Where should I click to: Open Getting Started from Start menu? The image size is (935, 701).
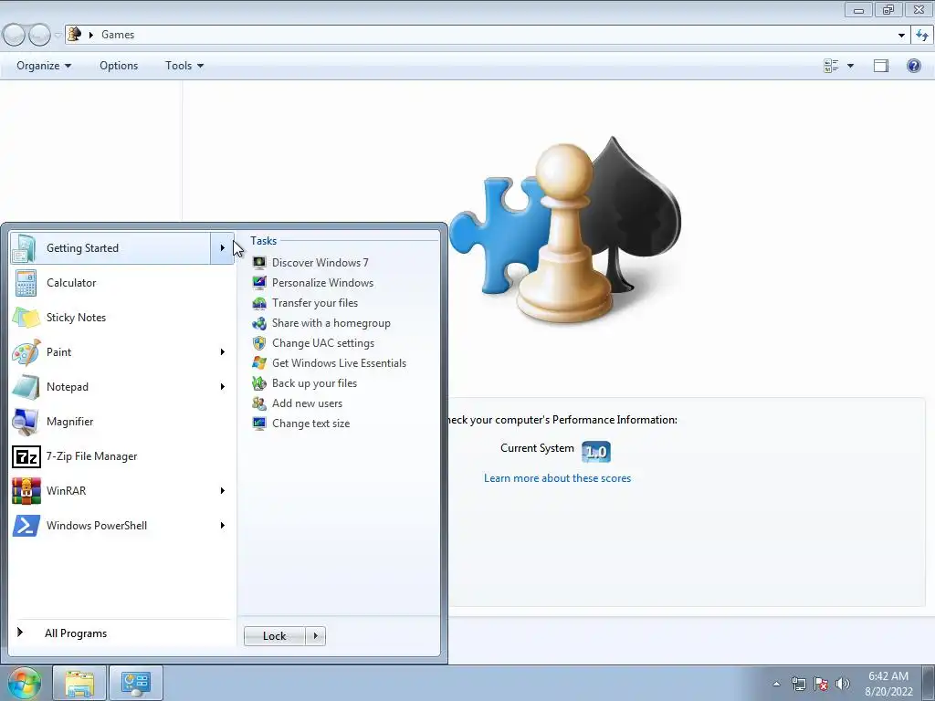[x=110, y=248]
